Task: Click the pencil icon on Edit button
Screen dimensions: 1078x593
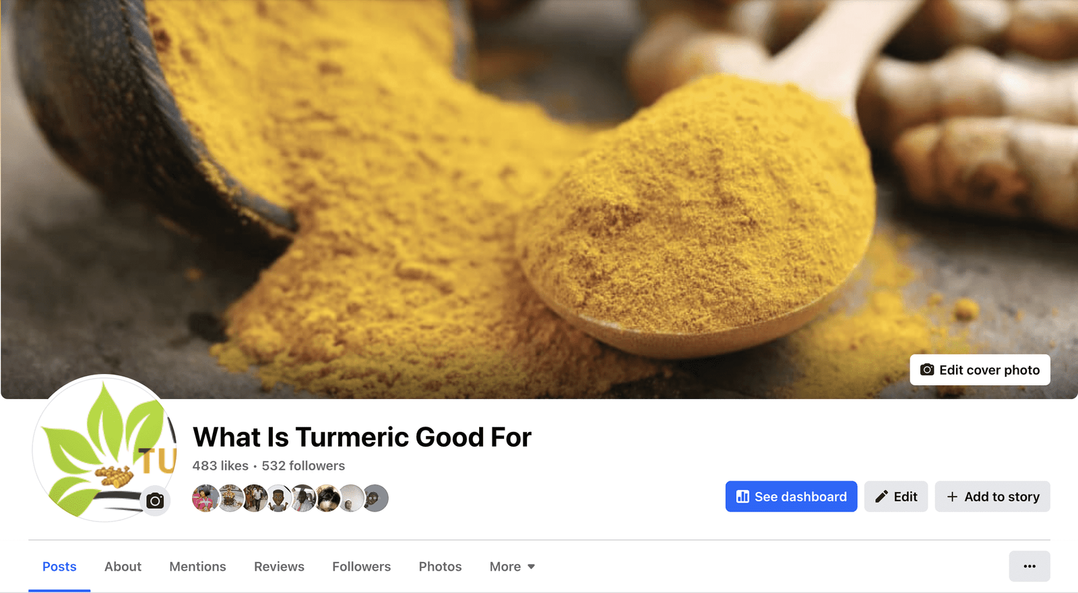Action: pyautogui.click(x=881, y=497)
